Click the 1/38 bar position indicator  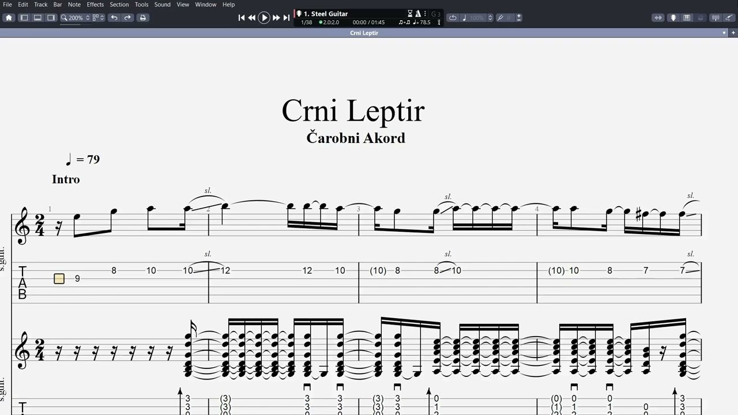pos(306,22)
